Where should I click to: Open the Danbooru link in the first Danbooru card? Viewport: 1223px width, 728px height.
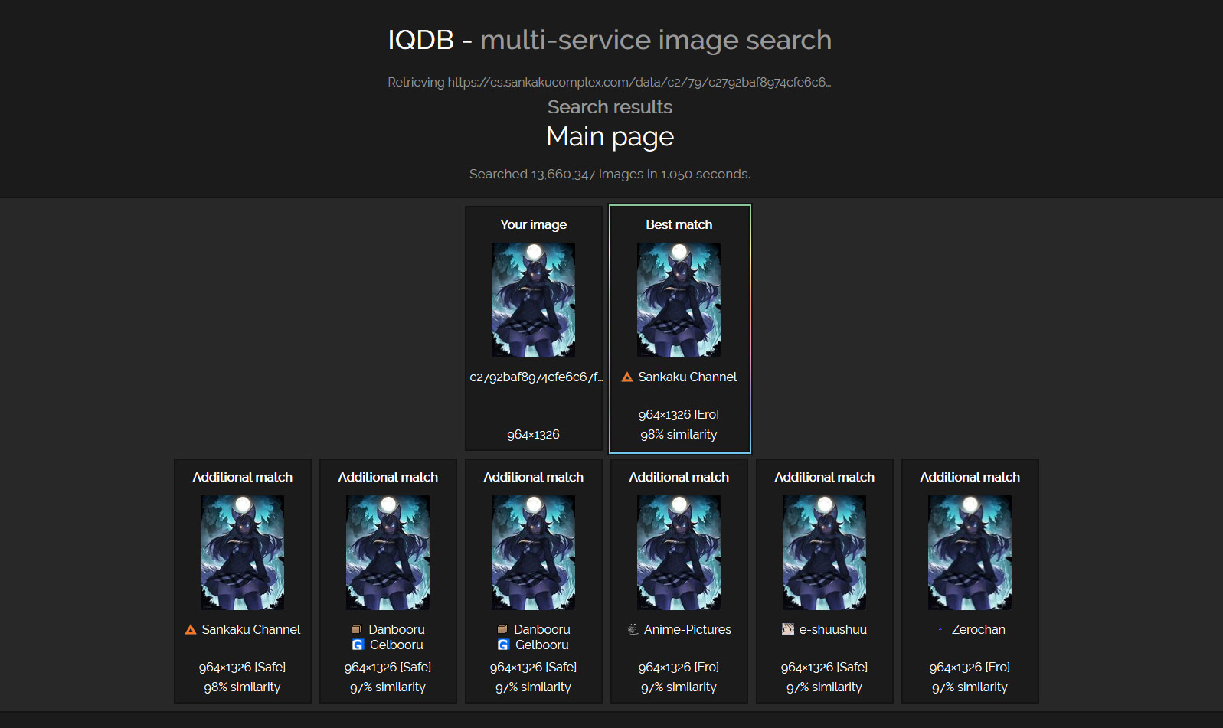coord(397,629)
